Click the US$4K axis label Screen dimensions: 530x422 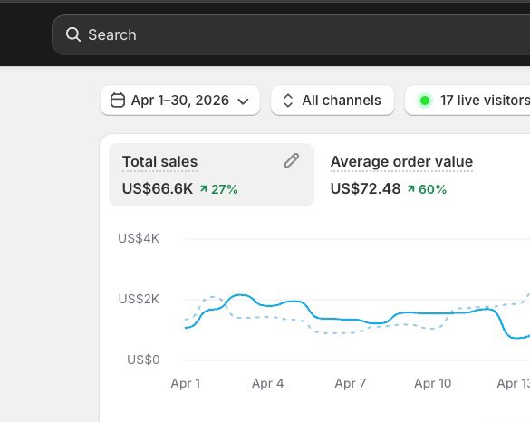(139, 238)
